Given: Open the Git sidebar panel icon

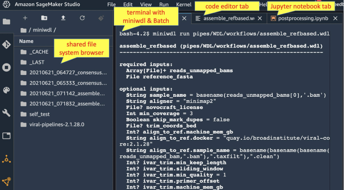Looking at the screenshot, I should point(6,44).
